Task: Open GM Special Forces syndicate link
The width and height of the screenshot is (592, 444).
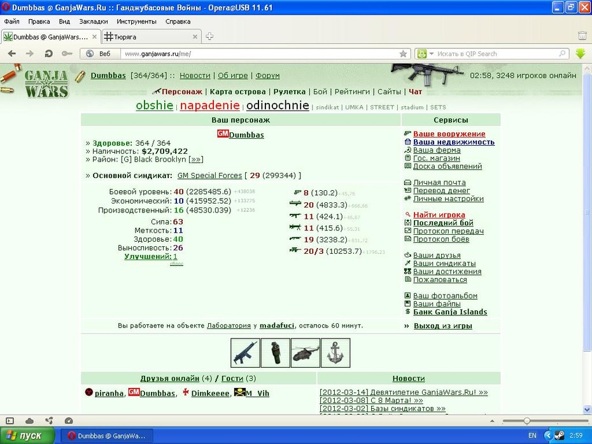Action: [209, 176]
